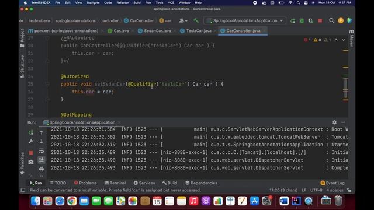Toggle the Maven side panel
Viewport: 374px width, 210px height.
tap(351, 39)
